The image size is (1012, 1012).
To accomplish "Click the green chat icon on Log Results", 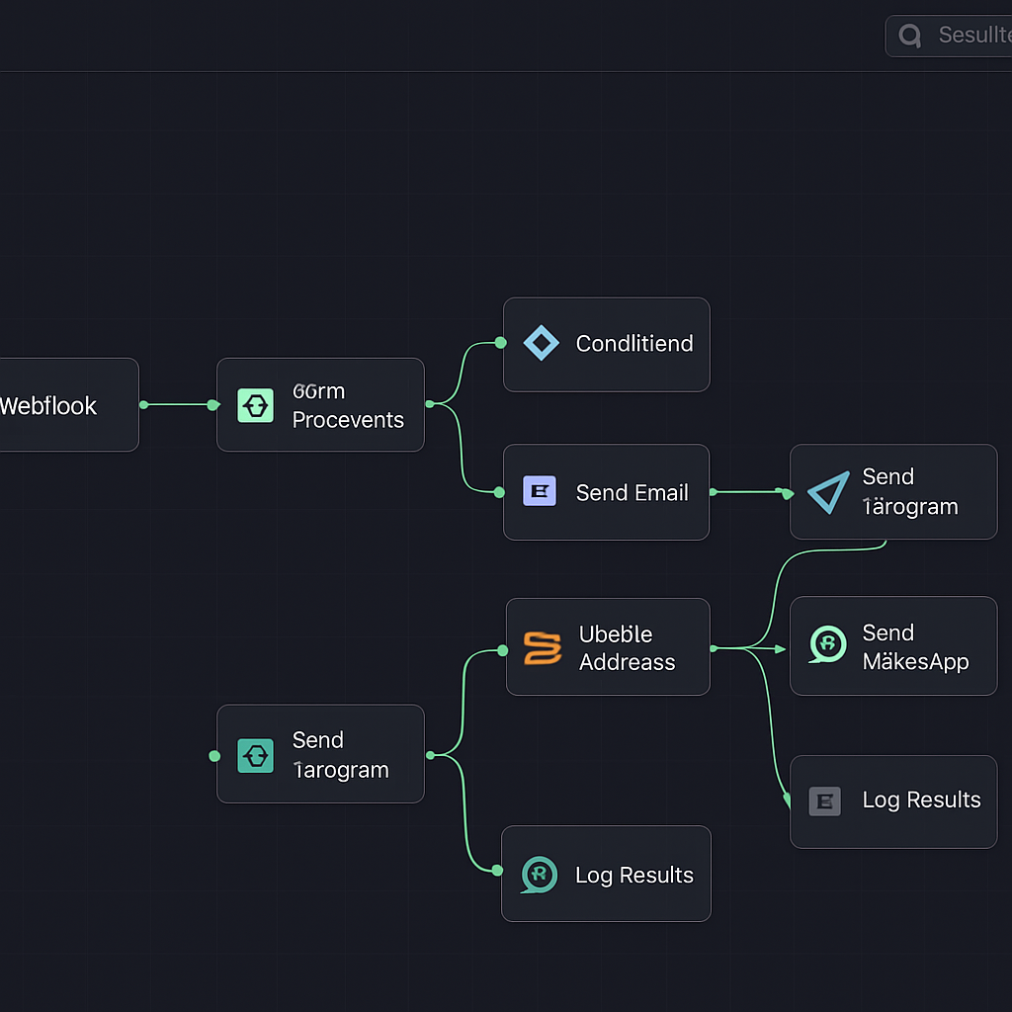I will click(539, 875).
